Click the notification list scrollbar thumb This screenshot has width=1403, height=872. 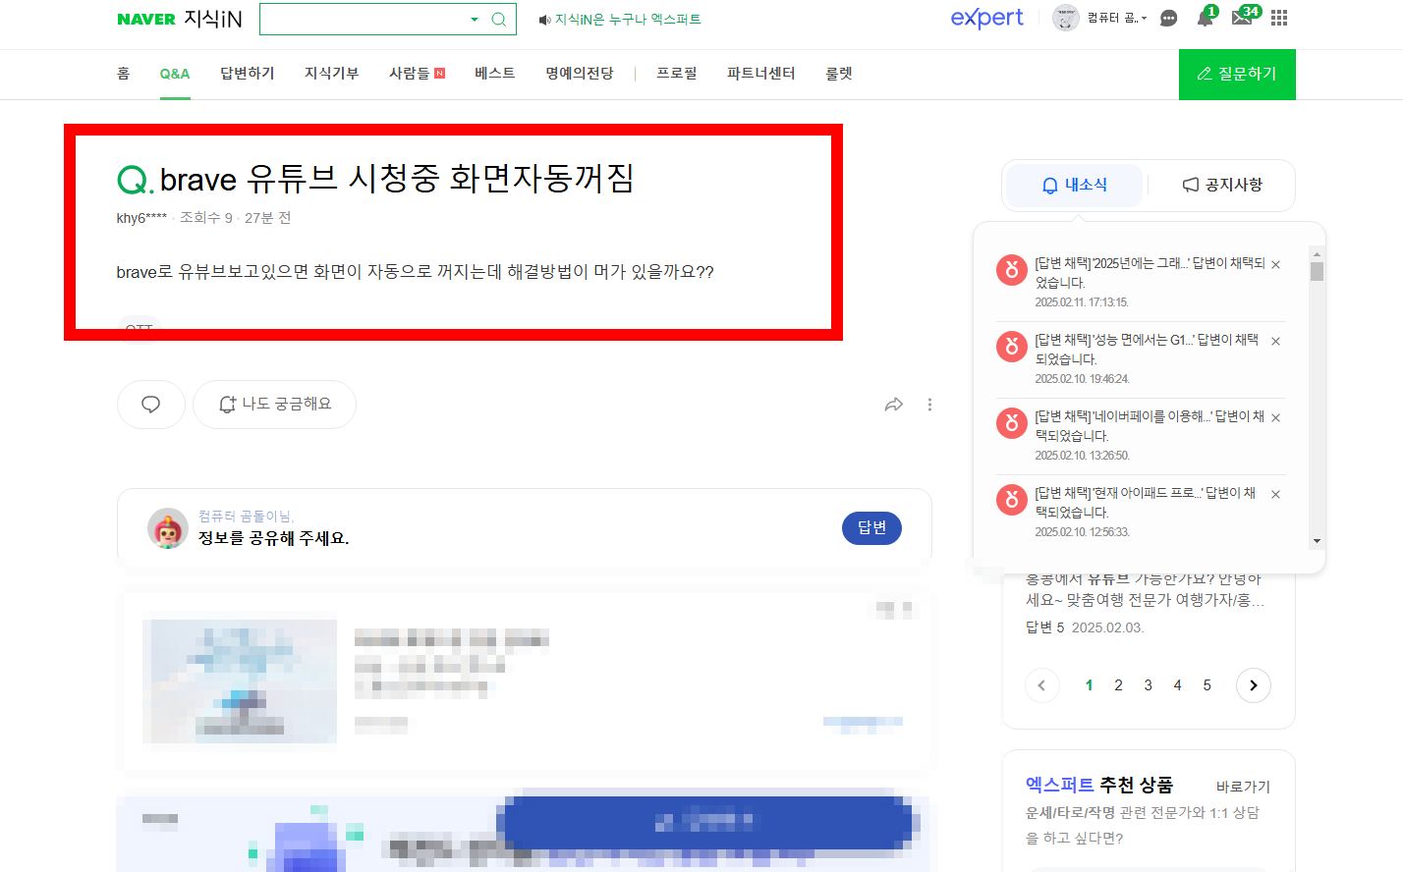coord(1317,271)
